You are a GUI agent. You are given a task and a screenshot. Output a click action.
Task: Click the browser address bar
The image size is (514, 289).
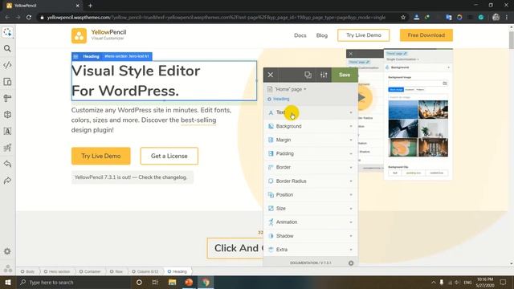(216, 18)
